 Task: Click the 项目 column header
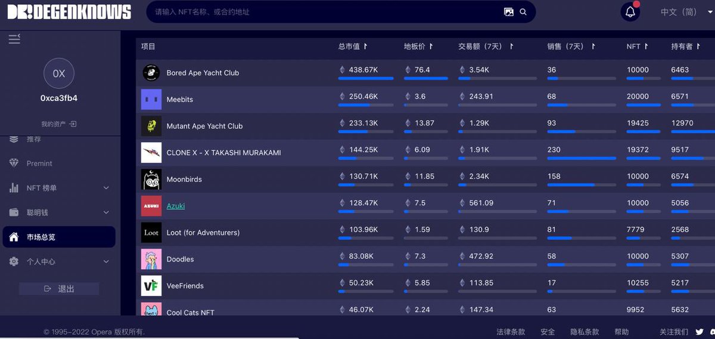[x=148, y=46]
